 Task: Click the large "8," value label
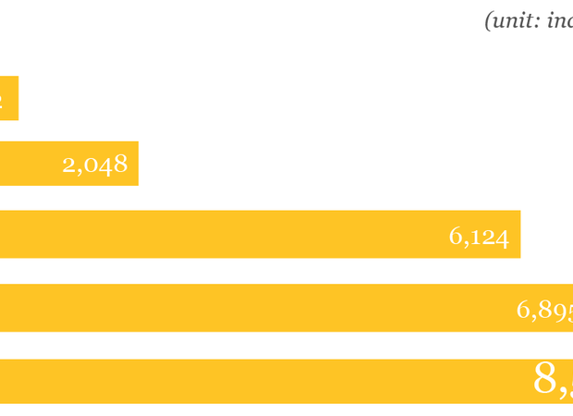click(x=553, y=379)
